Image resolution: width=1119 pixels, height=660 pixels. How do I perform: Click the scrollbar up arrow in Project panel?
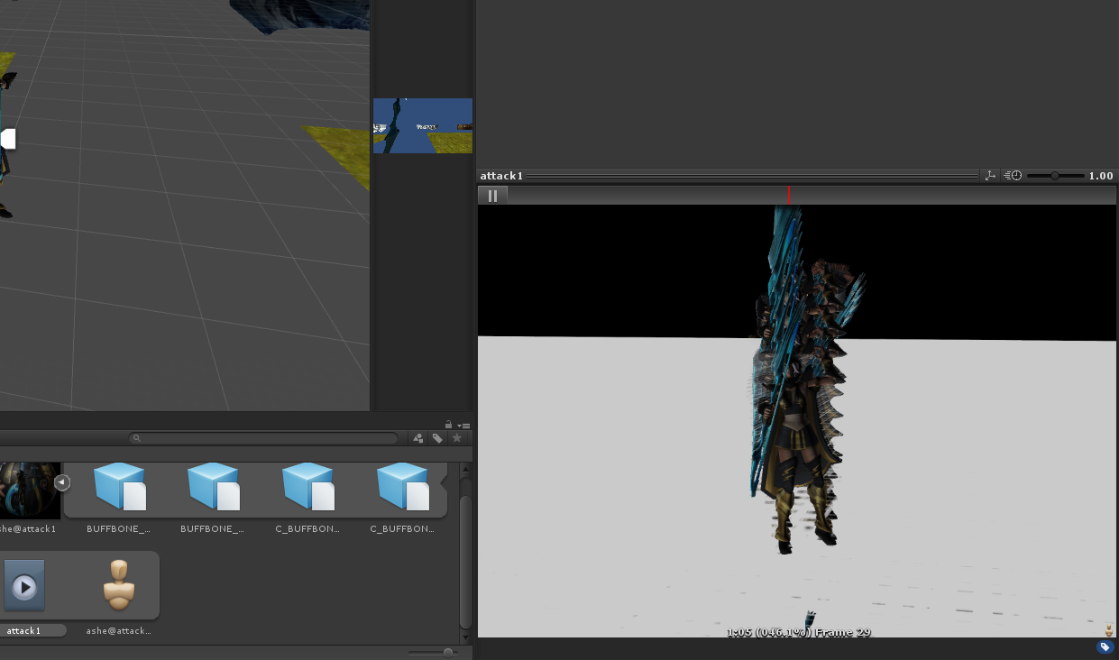[465, 470]
